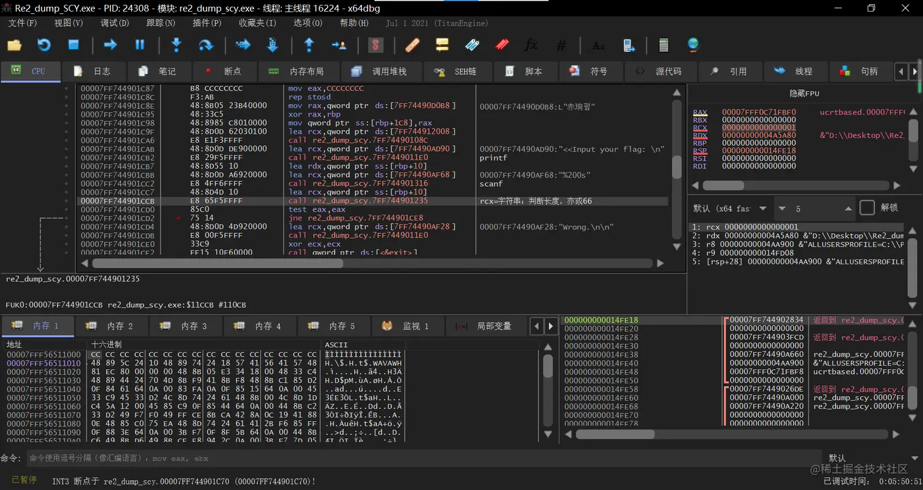The width and height of the screenshot is (923, 490).
Task: Open the 调试(D) menu
Action: 115,23
